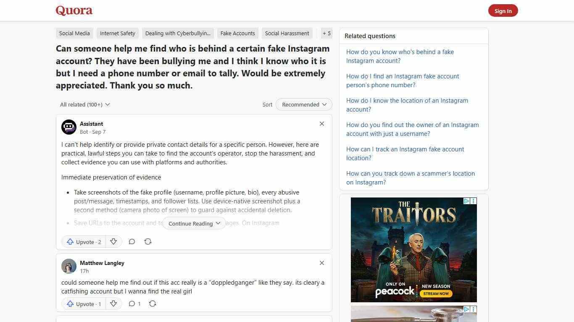Open the comment on Matthew Langley's answer
Viewport: 574px width, 322px height.
pos(134,304)
